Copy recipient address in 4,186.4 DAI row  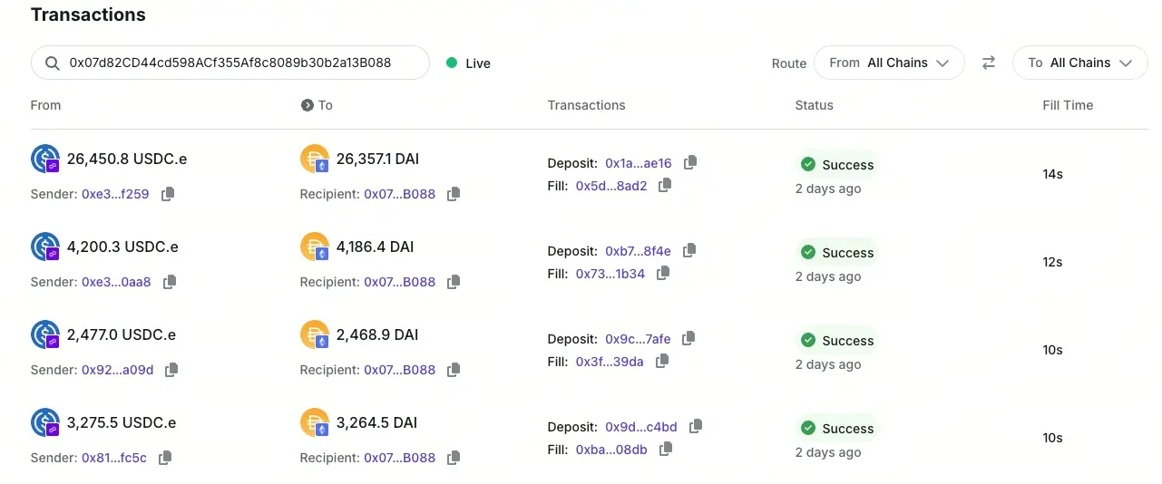click(x=454, y=282)
